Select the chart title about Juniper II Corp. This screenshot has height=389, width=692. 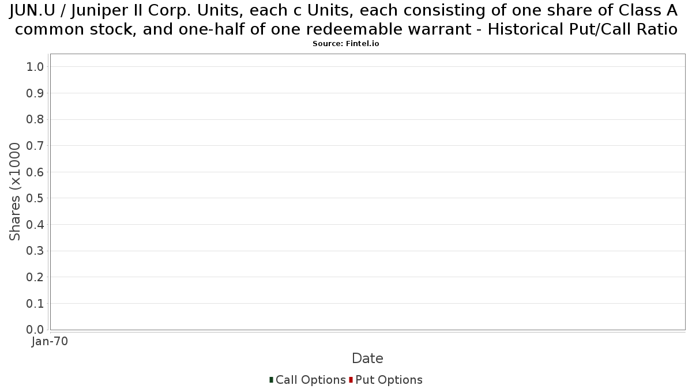[x=346, y=20]
